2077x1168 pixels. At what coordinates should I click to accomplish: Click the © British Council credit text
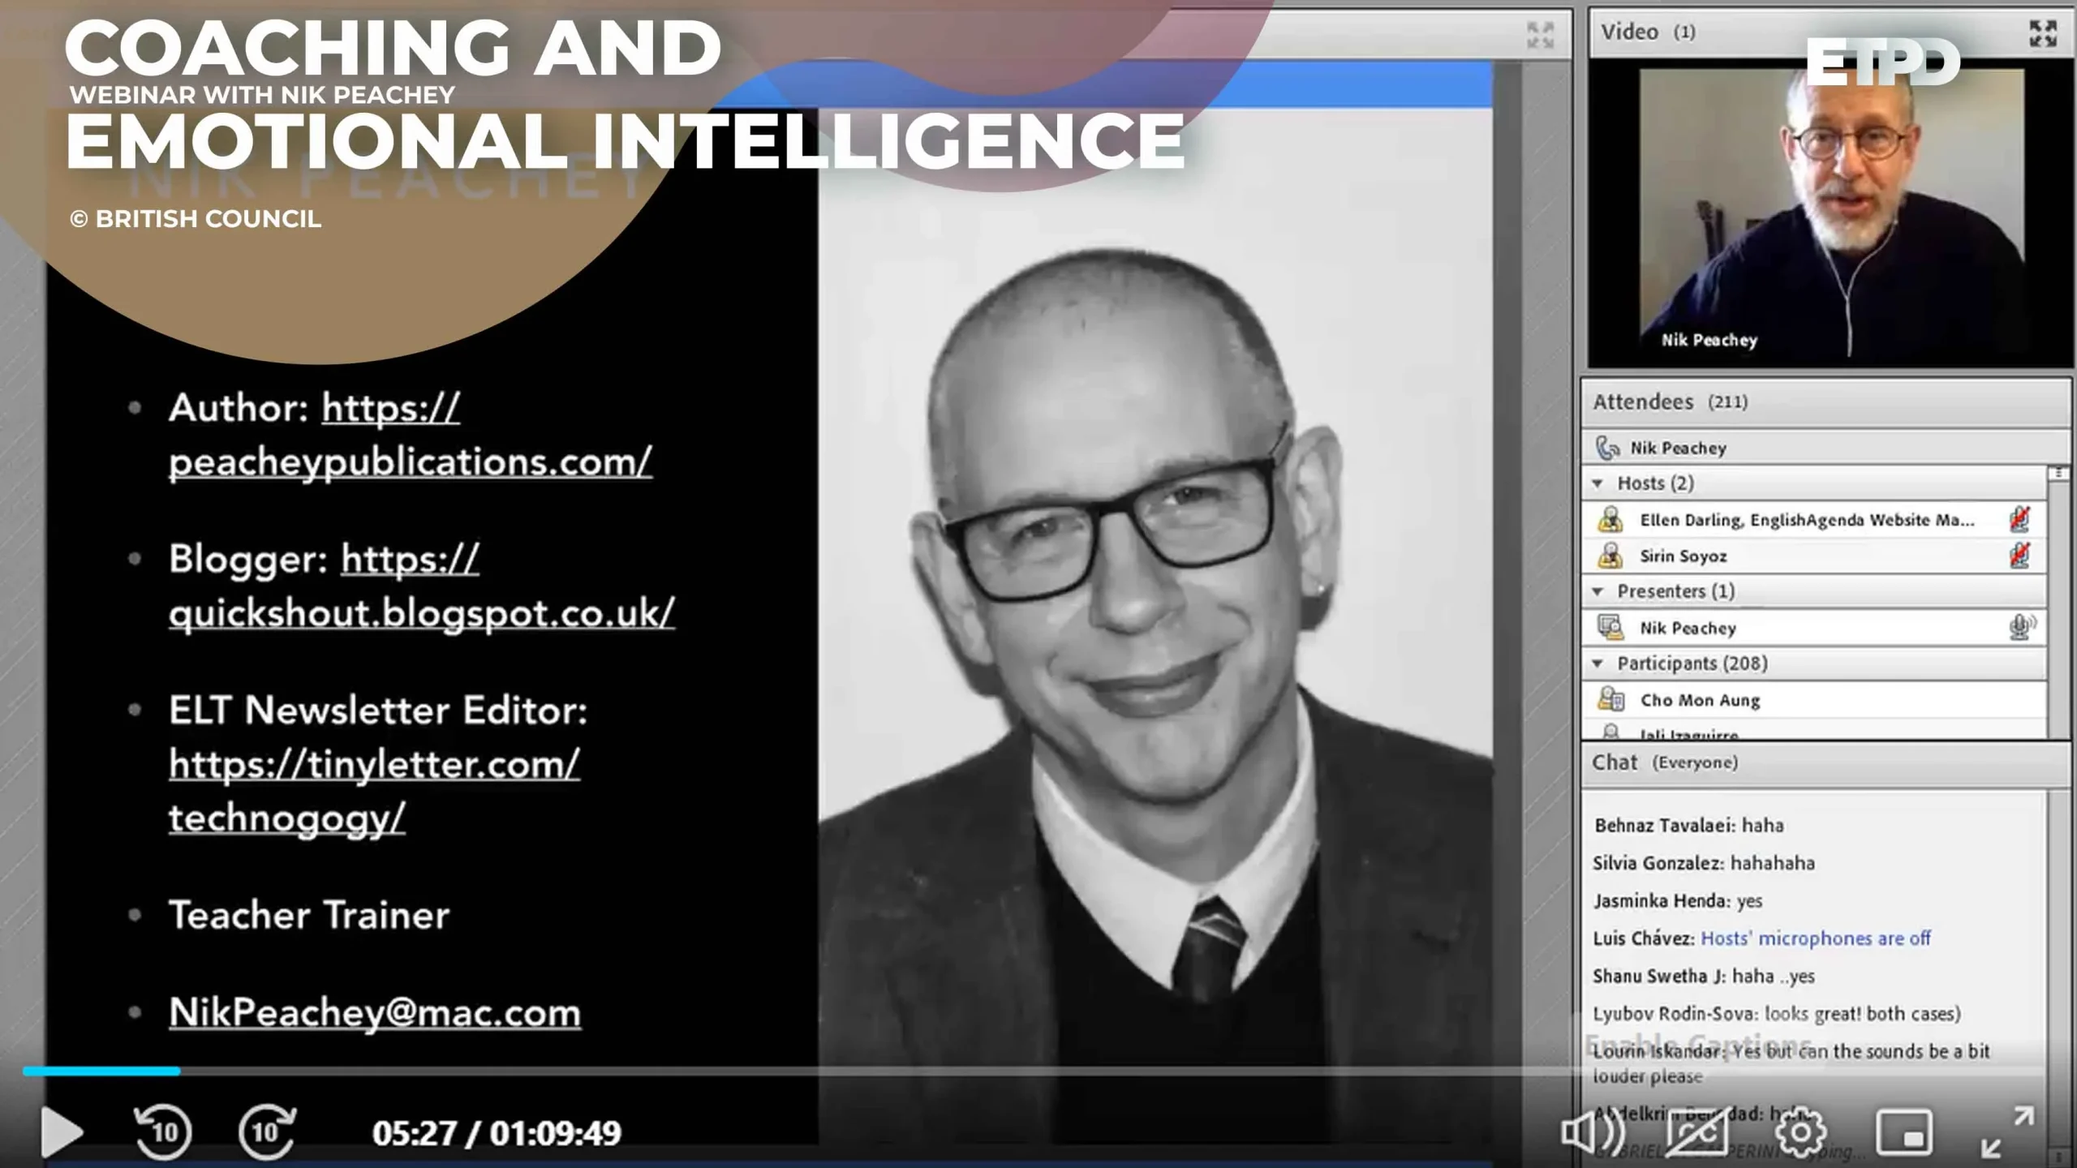click(196, 219)
